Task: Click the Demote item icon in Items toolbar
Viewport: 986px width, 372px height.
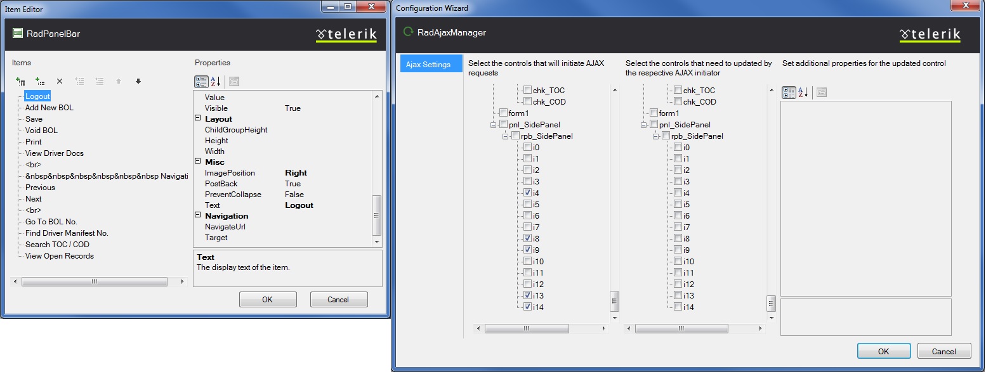Action: tap(99, 81)
